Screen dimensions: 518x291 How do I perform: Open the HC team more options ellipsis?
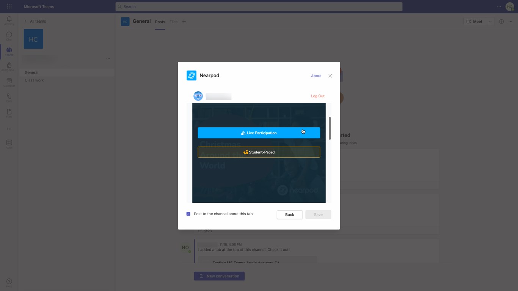(108, 59)
